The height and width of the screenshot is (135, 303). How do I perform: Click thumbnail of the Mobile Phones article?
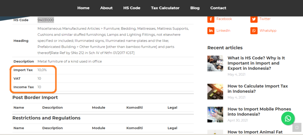tap(215, 115)
